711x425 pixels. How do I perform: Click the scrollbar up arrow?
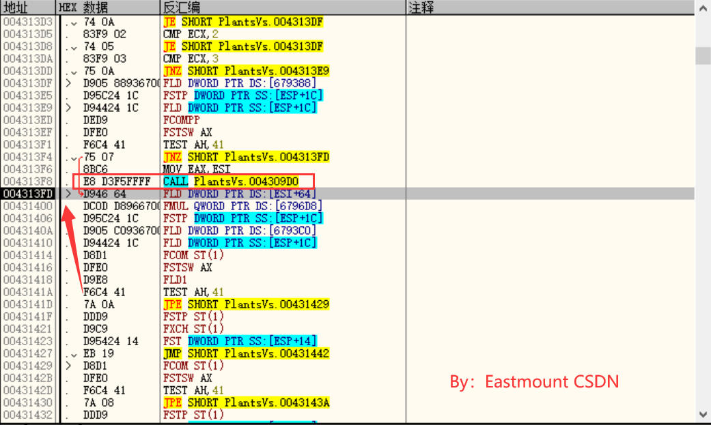tap(703, 8)
